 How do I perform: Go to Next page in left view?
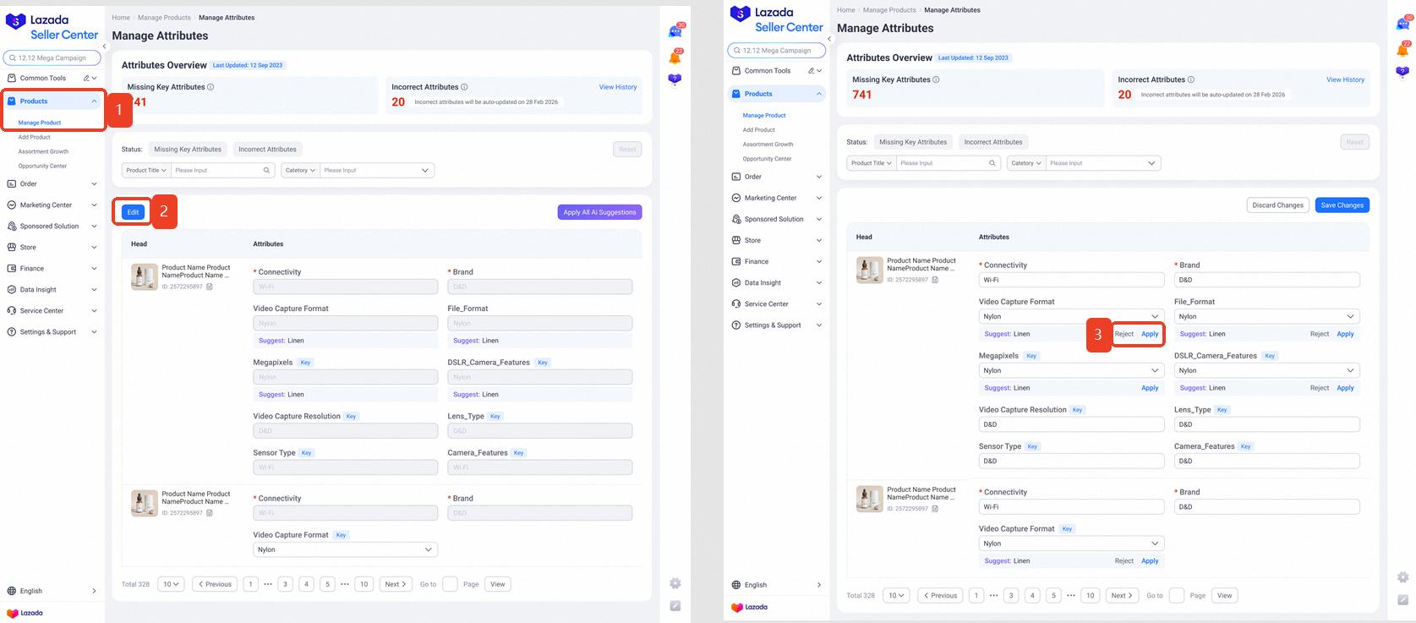396,584
